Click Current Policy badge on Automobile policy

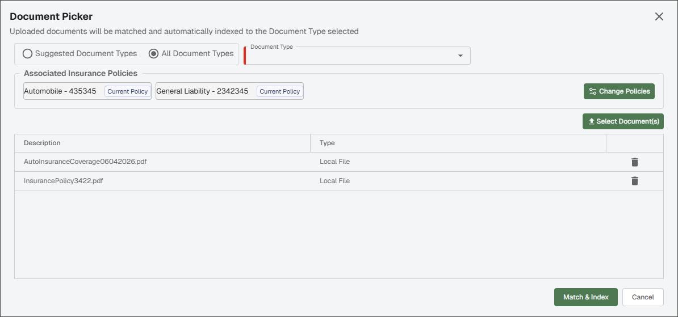click(x=128, y=91)
